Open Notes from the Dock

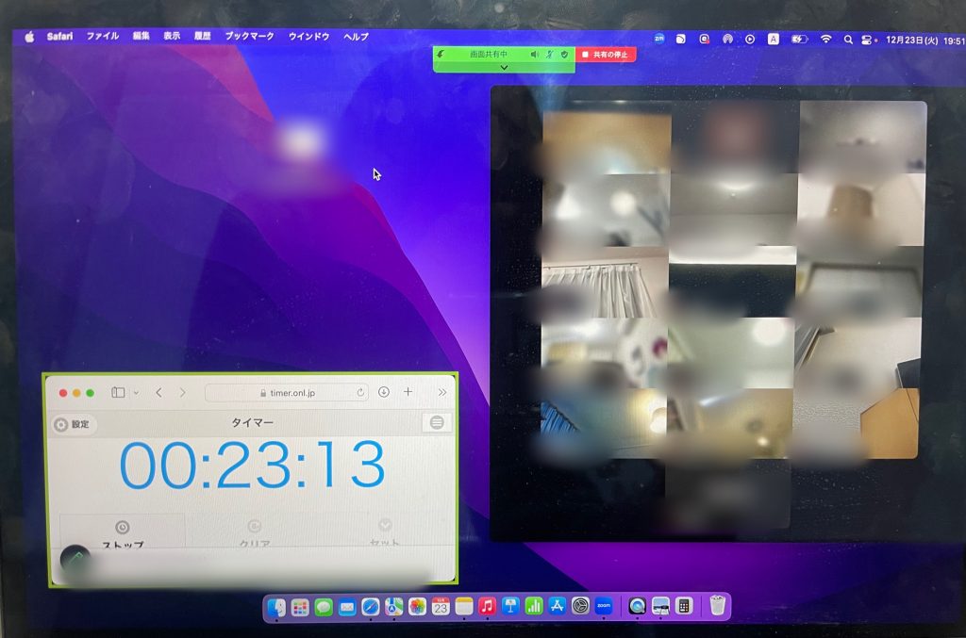(x=464, y=607)
